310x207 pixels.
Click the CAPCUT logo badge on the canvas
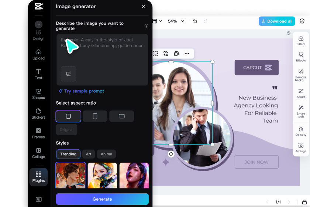pyautogui.click(x=256, y=68)
